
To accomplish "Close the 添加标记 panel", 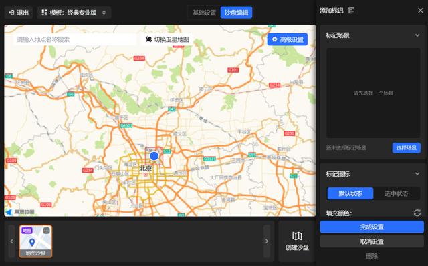I will (x=421, y=11).
